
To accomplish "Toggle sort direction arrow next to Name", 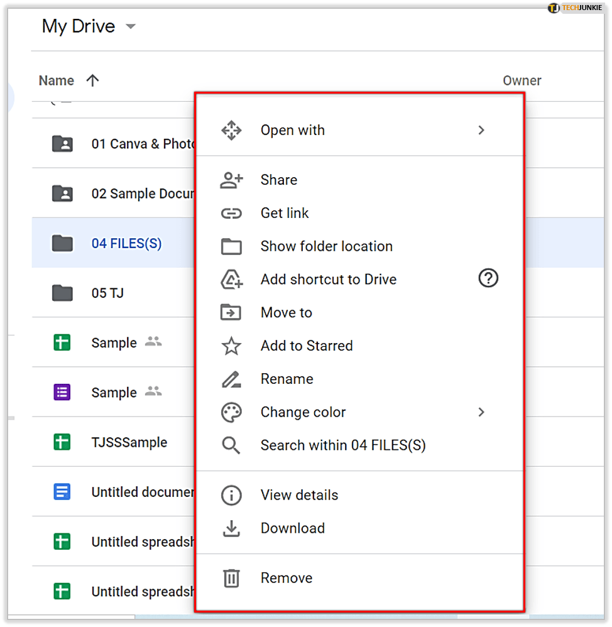I will point(92,80).
